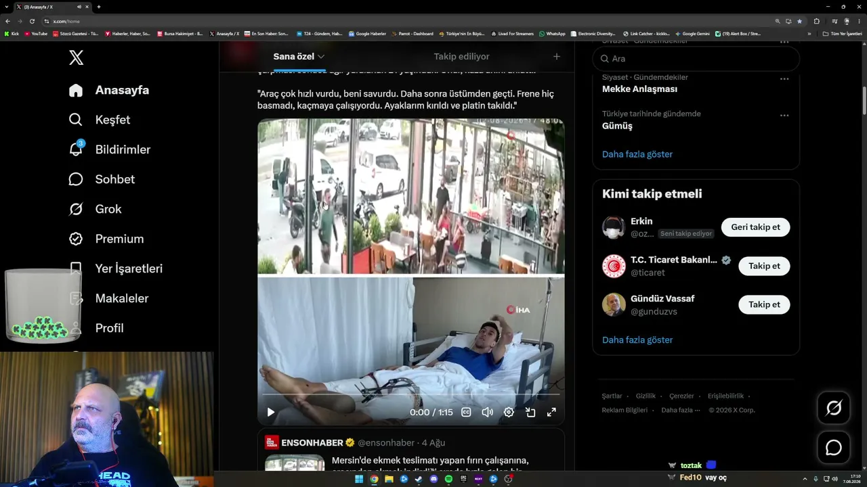Open the Gümüş trend

(x=617, y=126)
